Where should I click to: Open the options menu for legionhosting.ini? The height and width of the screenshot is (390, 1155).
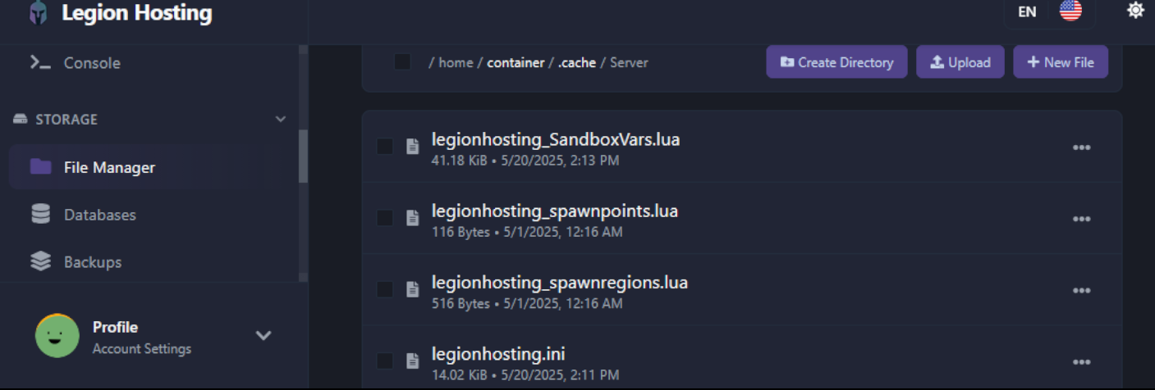click(1082, 361)
